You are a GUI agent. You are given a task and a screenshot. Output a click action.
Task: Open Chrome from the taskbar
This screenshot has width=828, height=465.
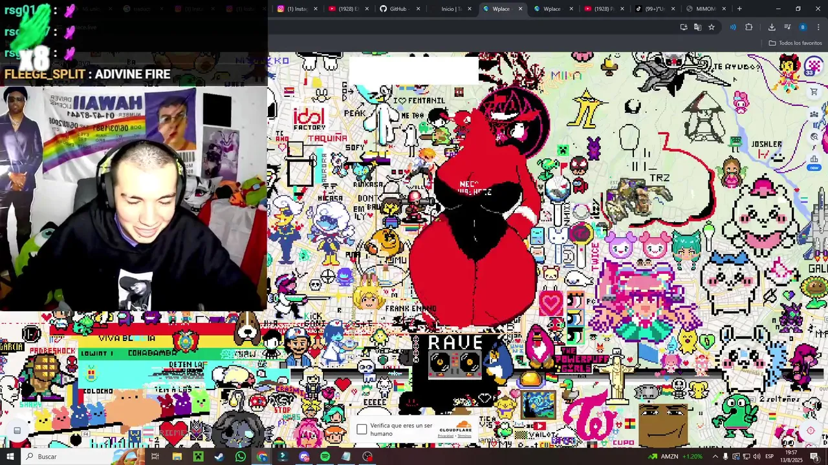click(x=262, y=457)
